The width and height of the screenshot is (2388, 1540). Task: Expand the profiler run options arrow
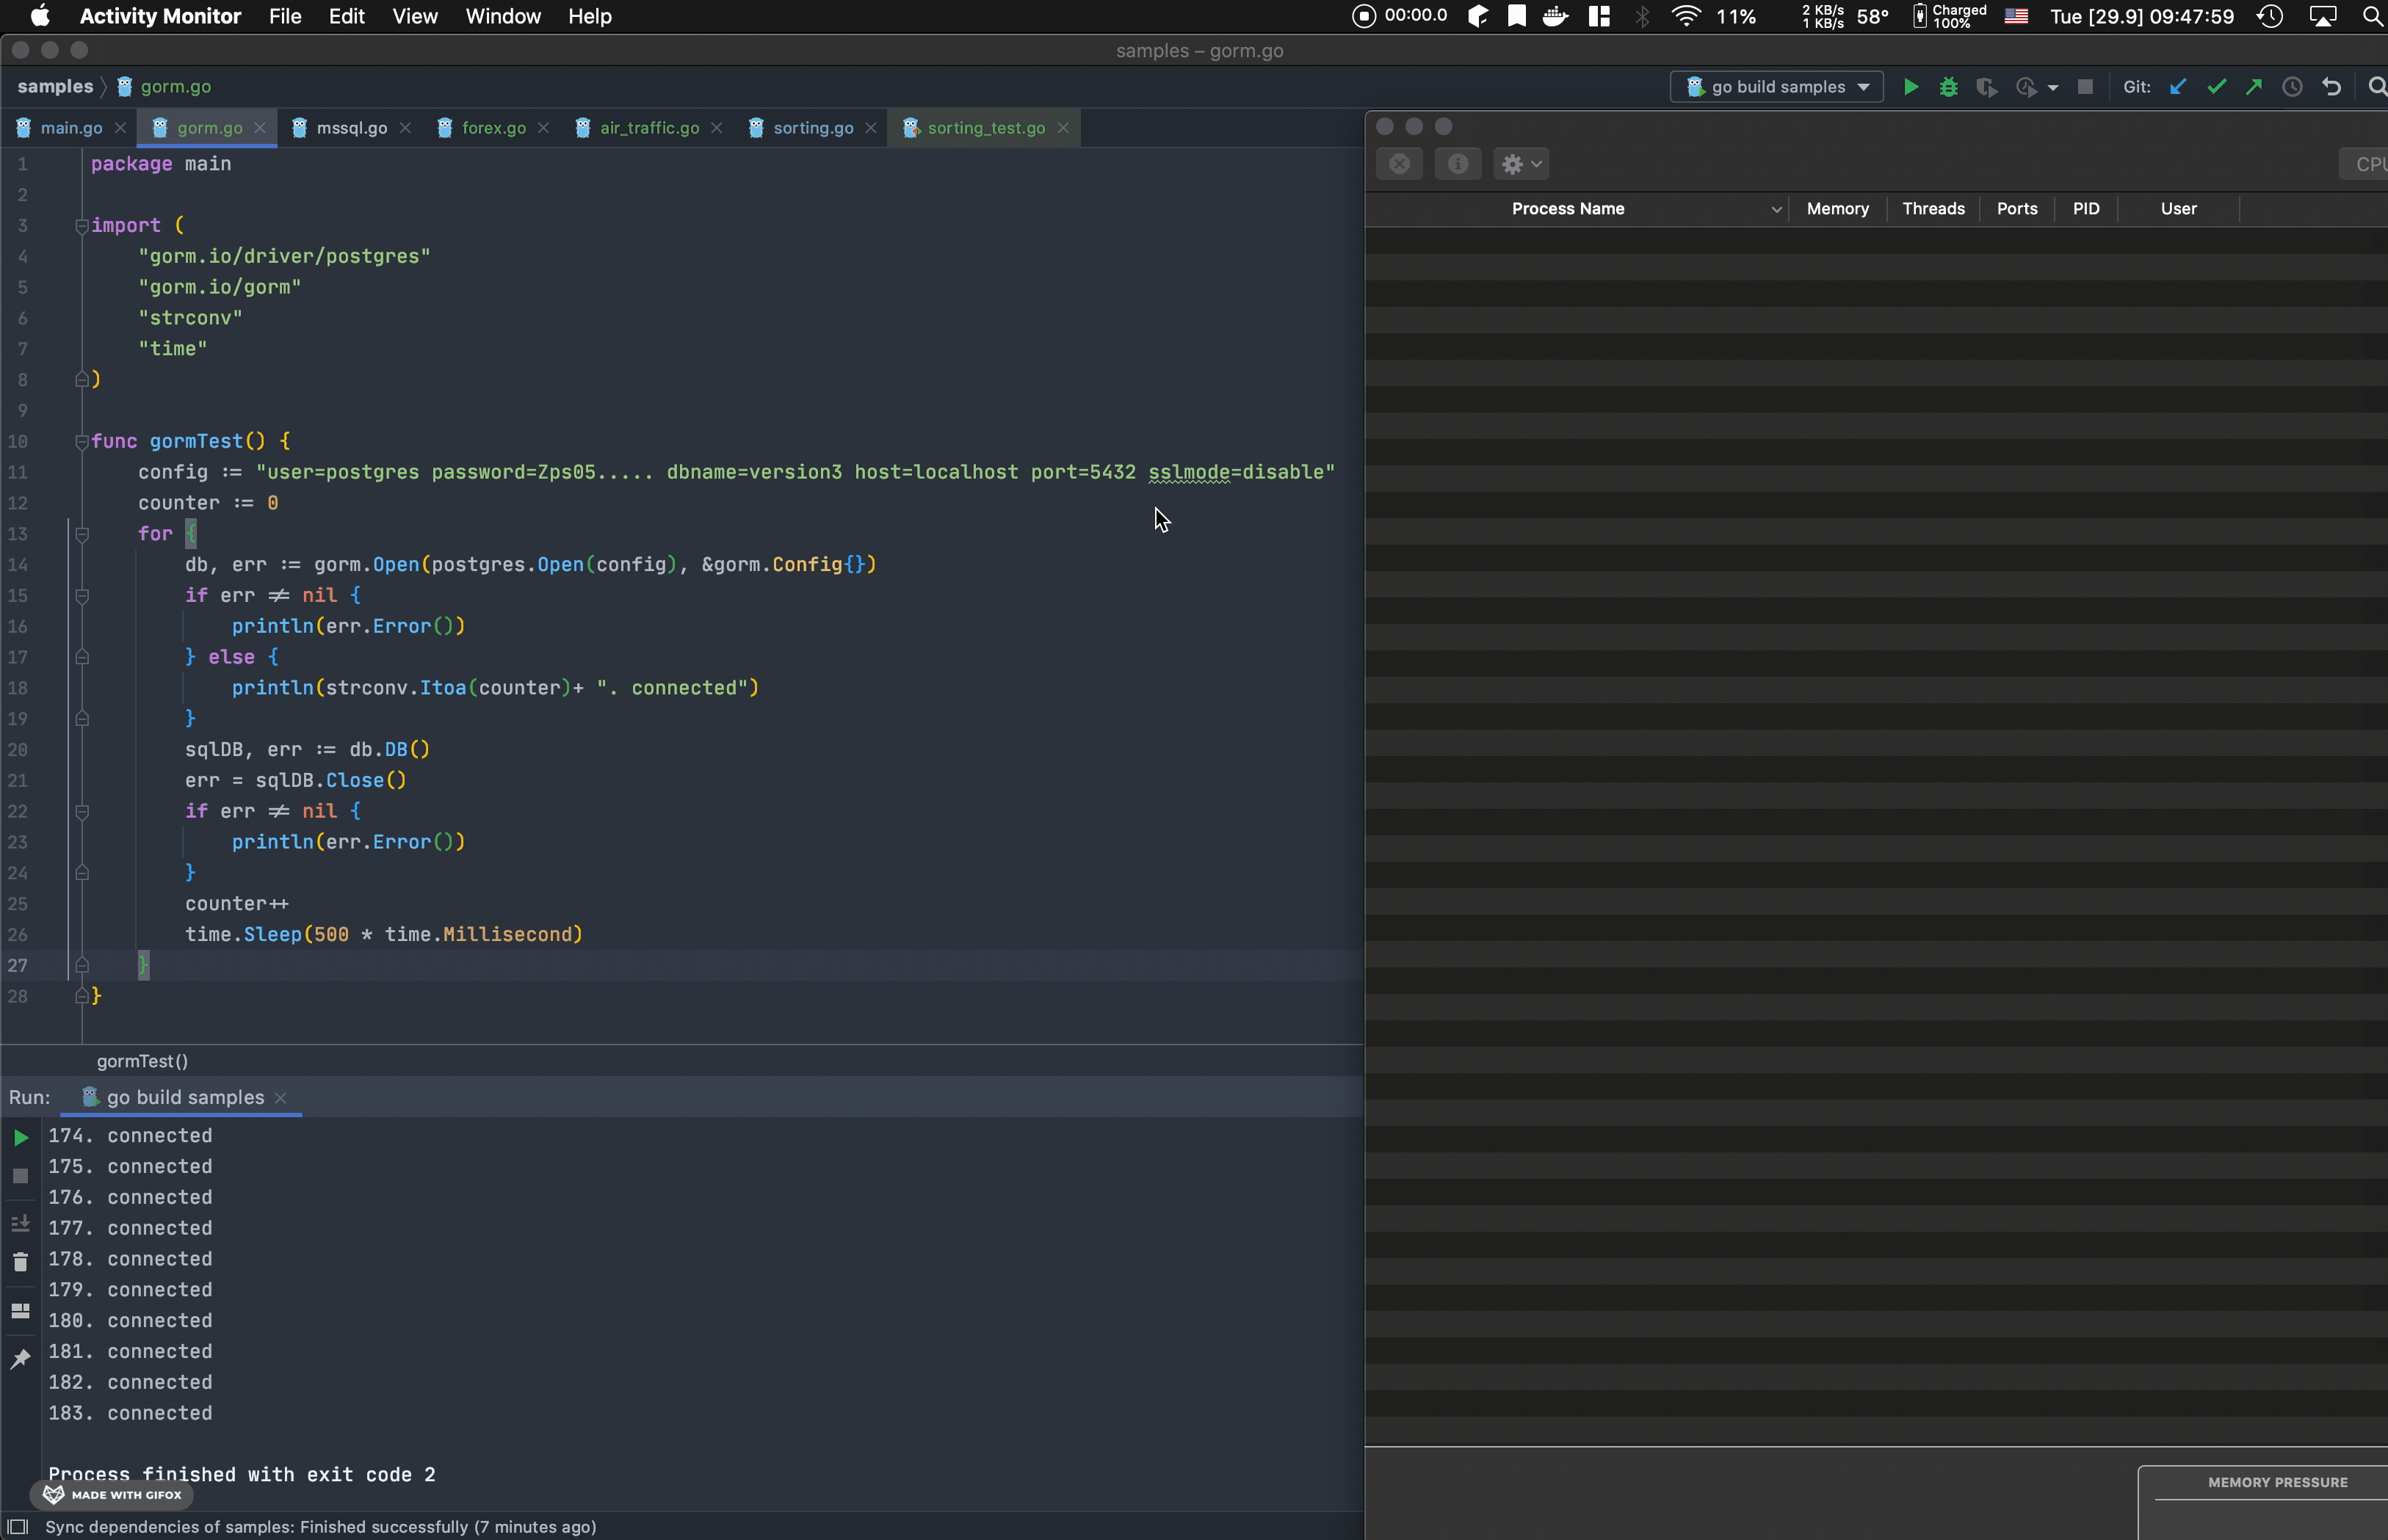click(x=2053, y=88)
